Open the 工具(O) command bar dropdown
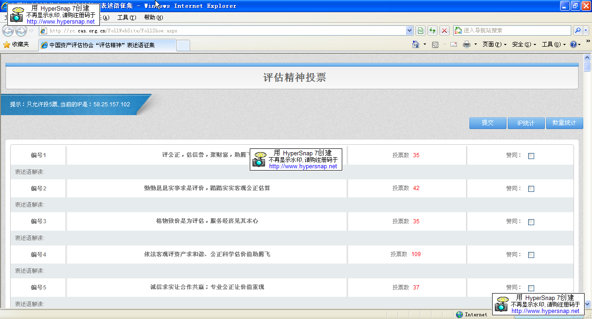The width and height of the screenshot is (592, 319). [x=554, y=44]
